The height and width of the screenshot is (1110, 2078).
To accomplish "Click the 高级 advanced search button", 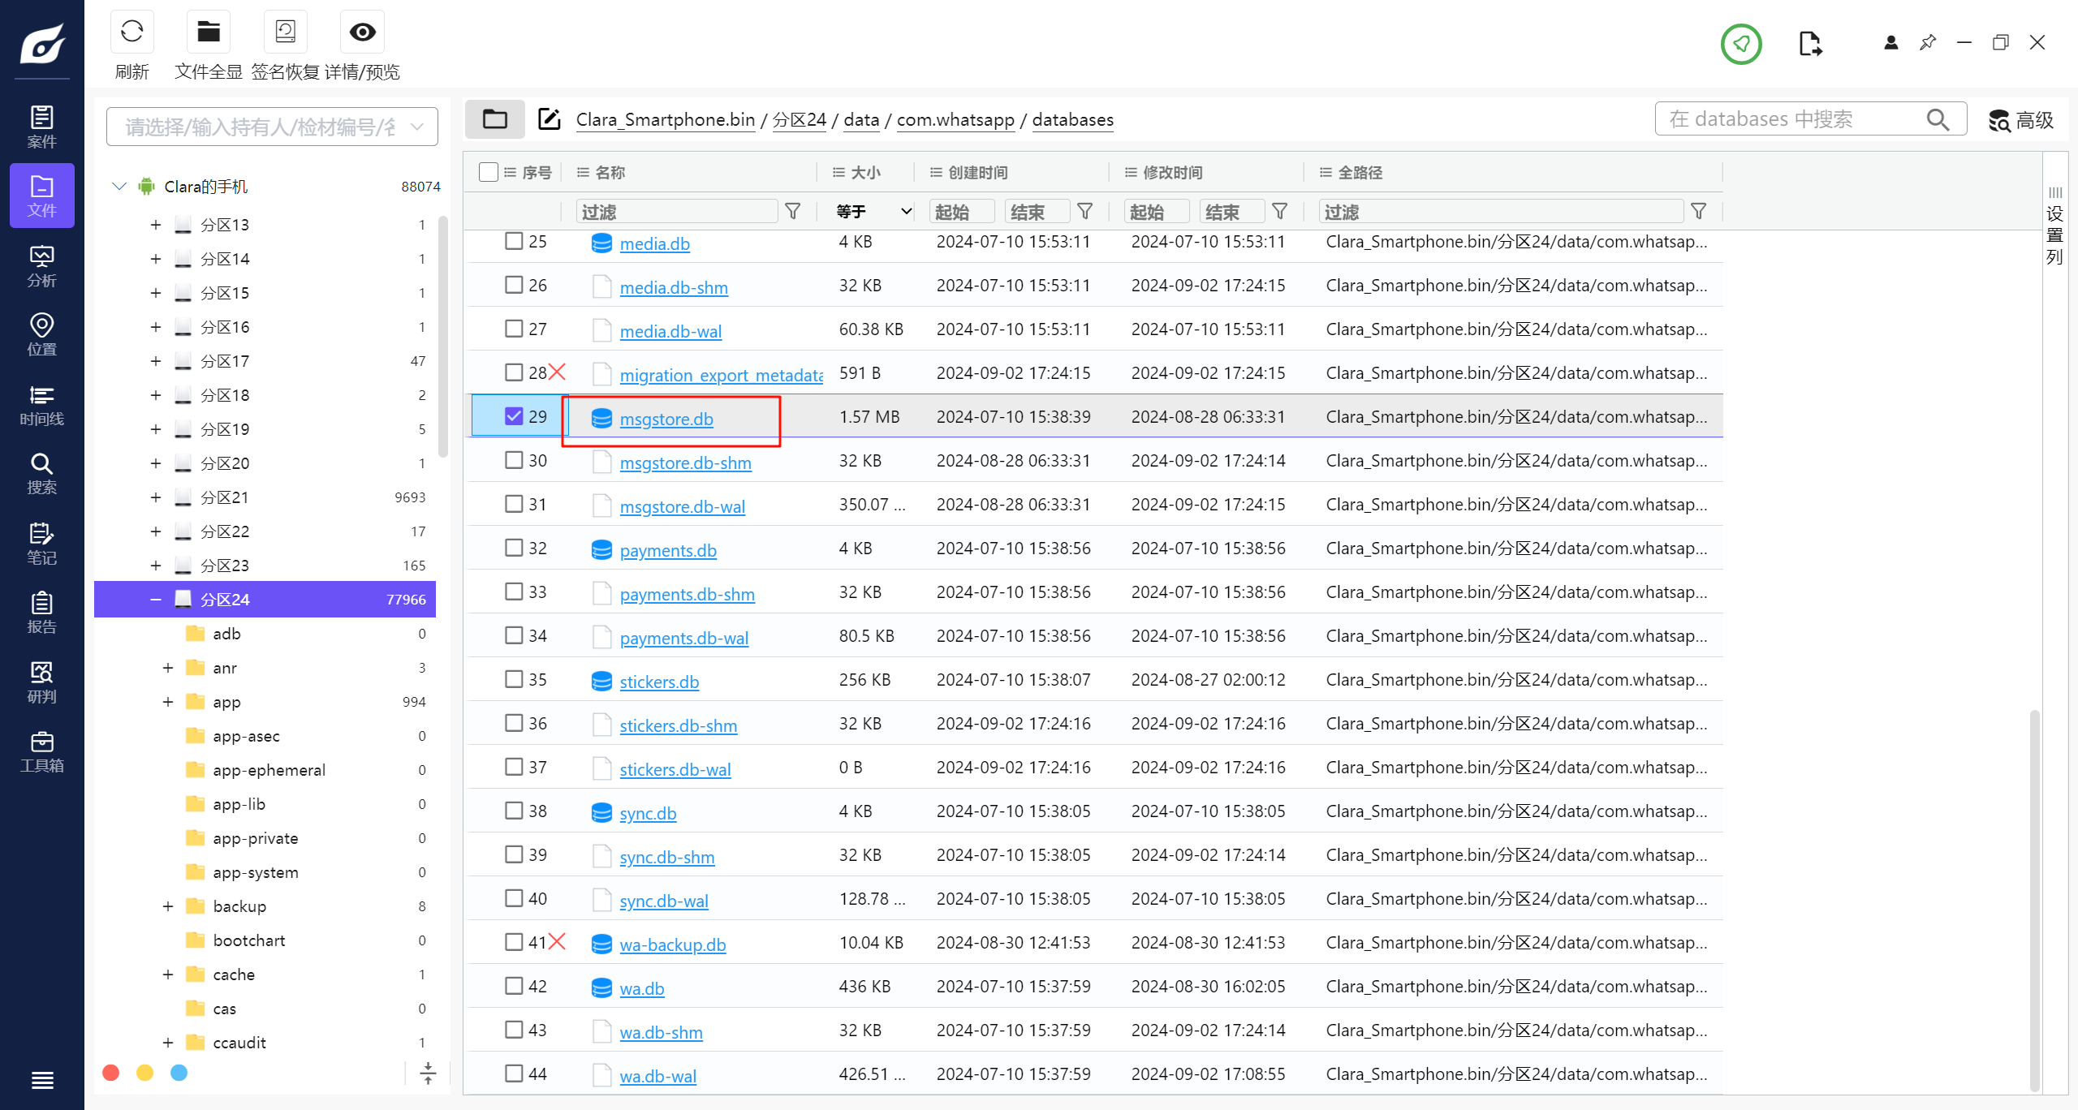I will (x=2020, y=120).
